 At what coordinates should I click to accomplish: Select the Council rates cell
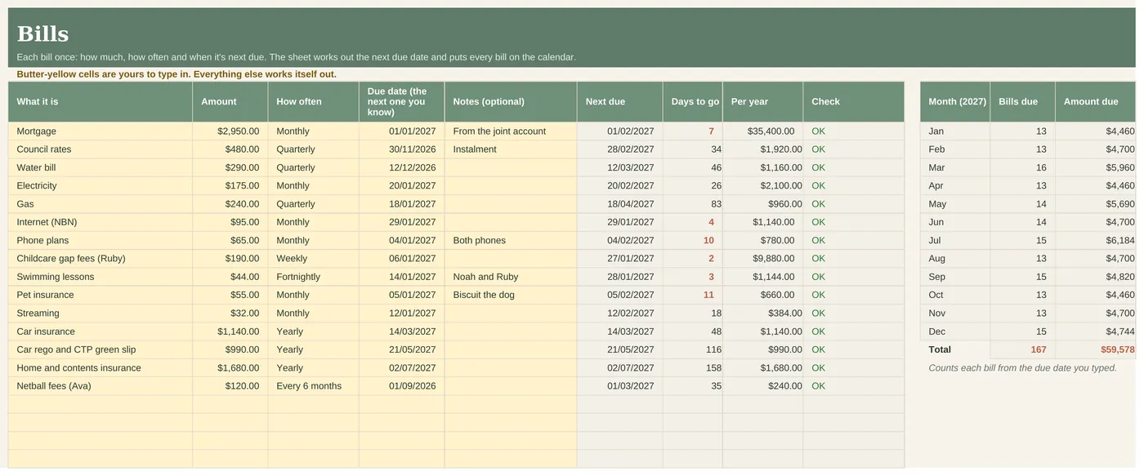[101, 149]
